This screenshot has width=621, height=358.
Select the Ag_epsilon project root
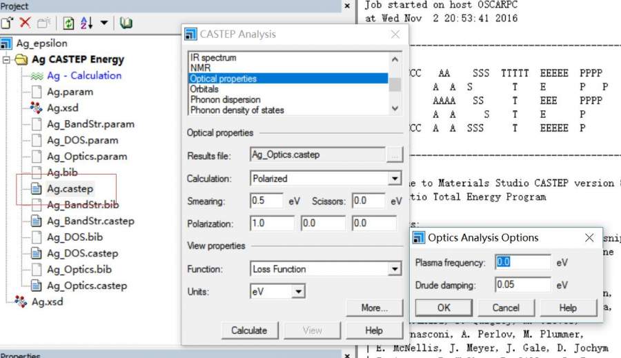(41, 43)
